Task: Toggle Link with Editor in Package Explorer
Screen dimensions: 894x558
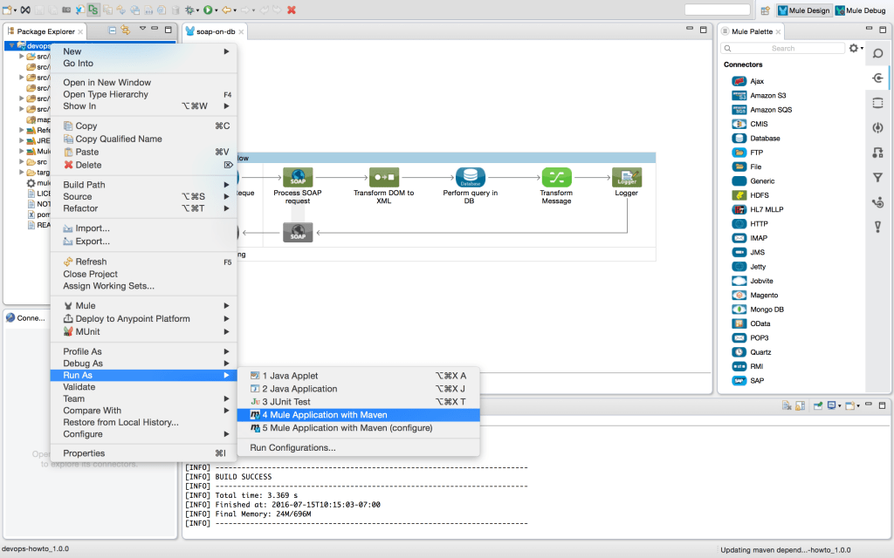Action: [126, 31]
